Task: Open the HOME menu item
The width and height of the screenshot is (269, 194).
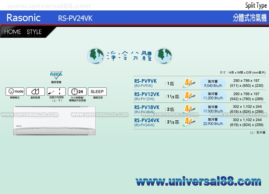Action: point(13,32)
